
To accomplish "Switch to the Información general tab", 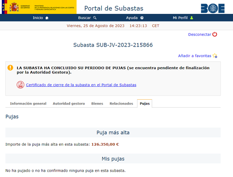I will tap(28, 103).
